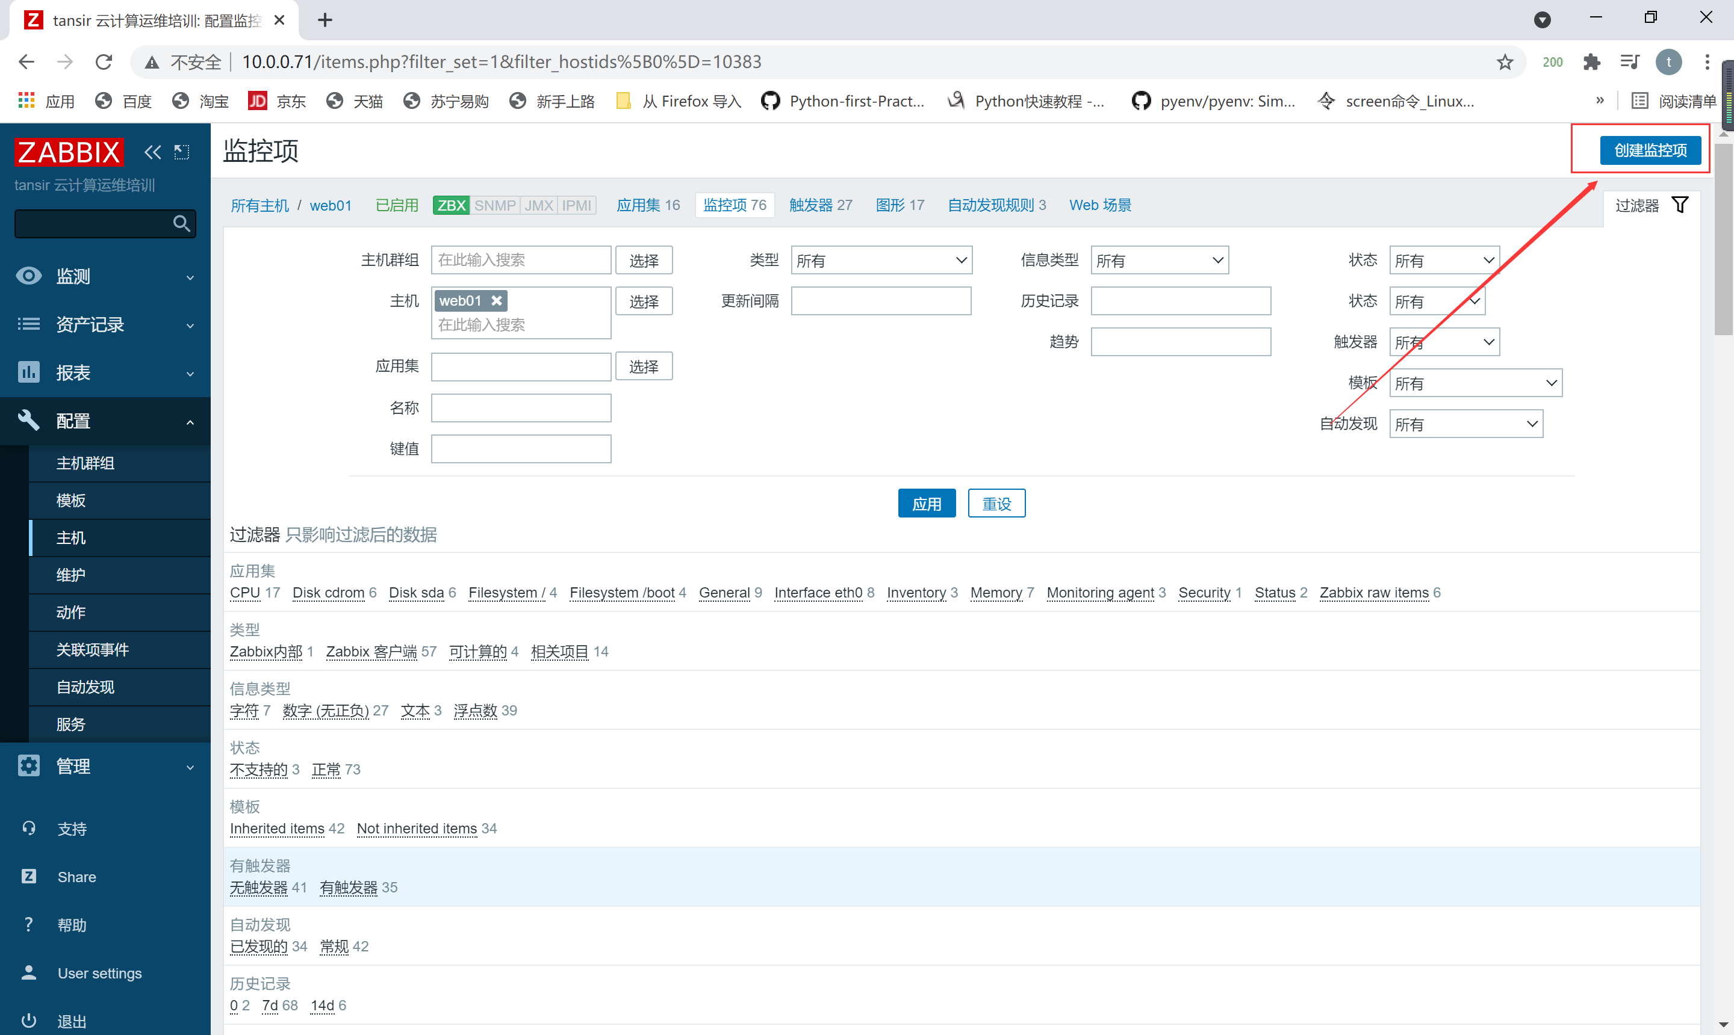
Task: Click the Share Z icon
Action: click(x=29, y=877)
